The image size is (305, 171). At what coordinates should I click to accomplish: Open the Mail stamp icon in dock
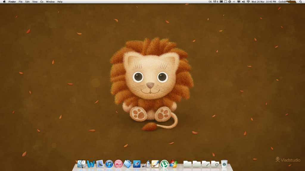[100, 164]
